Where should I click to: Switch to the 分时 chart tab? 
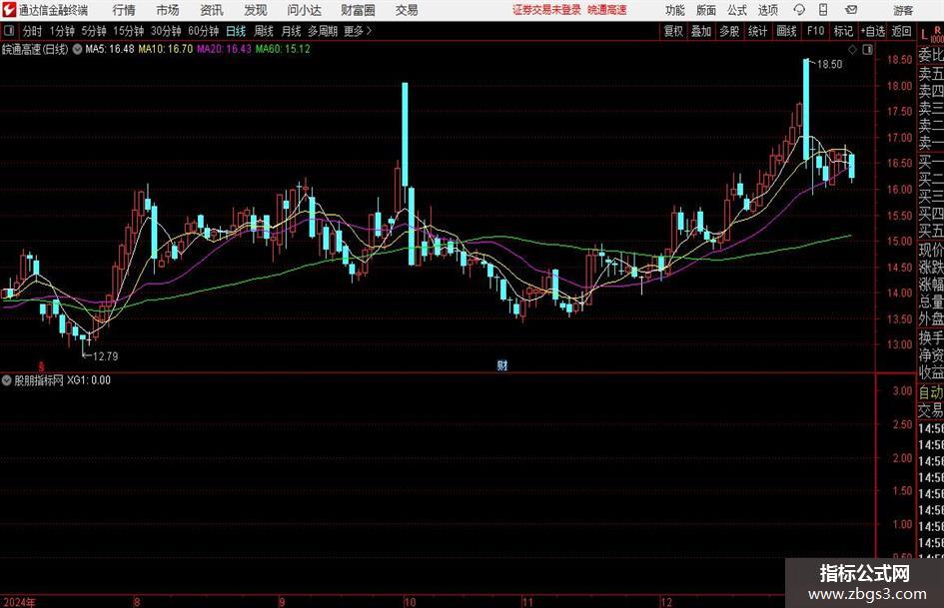(x=32, y=31)
